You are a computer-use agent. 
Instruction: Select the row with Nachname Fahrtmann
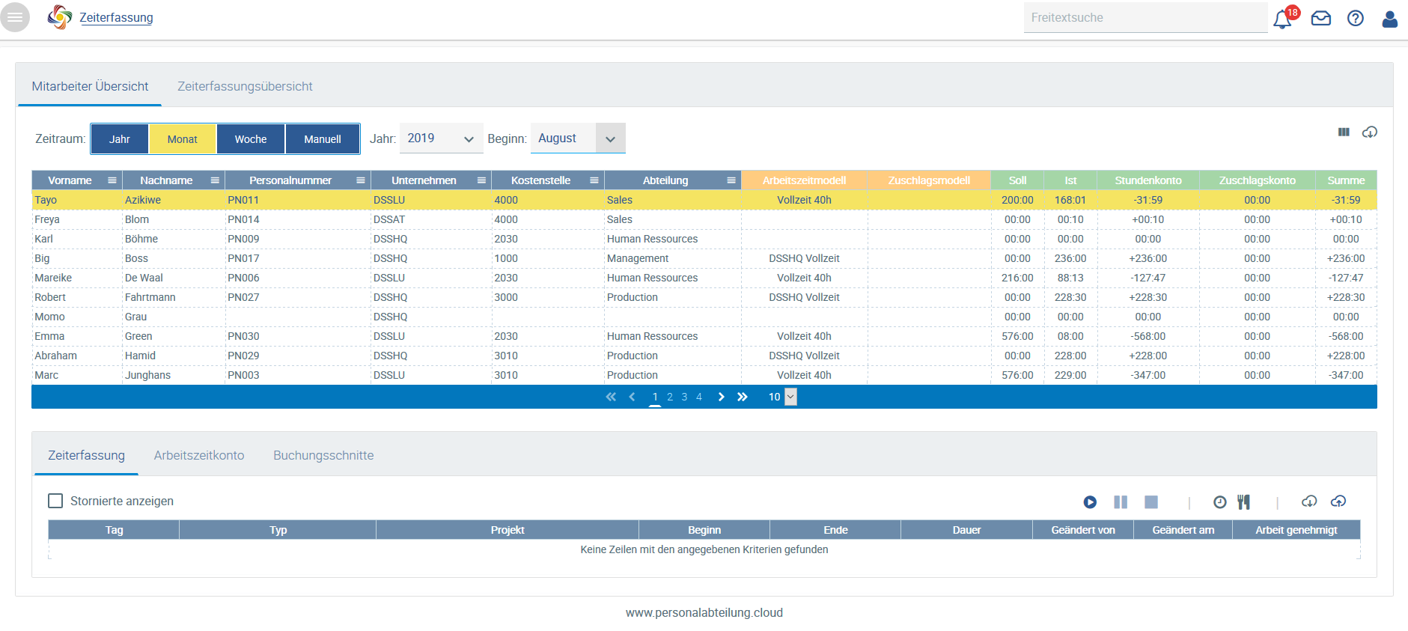point(704,297)
